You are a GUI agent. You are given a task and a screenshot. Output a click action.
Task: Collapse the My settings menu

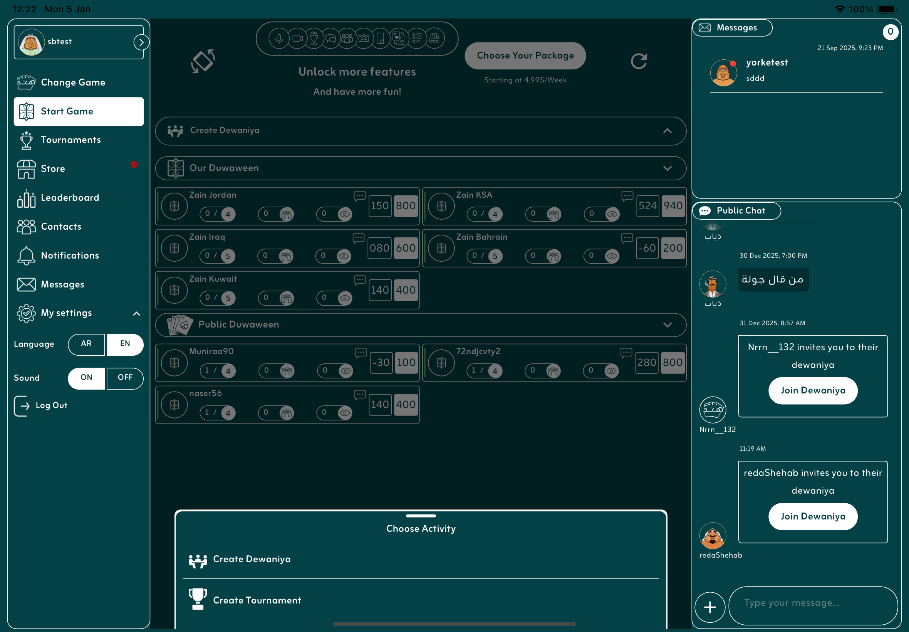pyautogui.click(x=136, y=314)
